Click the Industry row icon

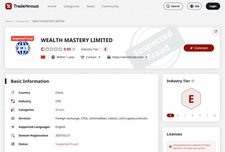13,101
